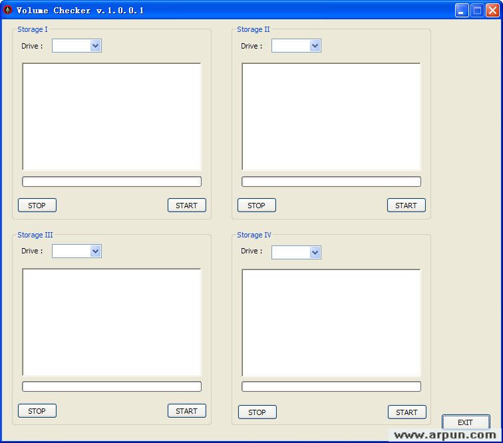Click the Storage IV output list box
The image size is (503, 443).
pos(331,323)
